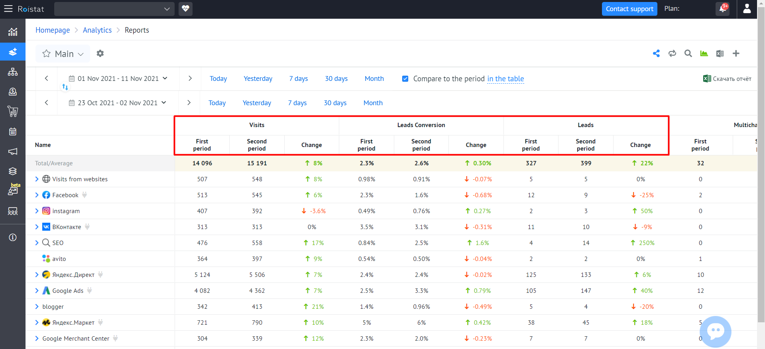Click the refresh arrows icon
Screen dimensions: 765x349
(x=672, y=53)
